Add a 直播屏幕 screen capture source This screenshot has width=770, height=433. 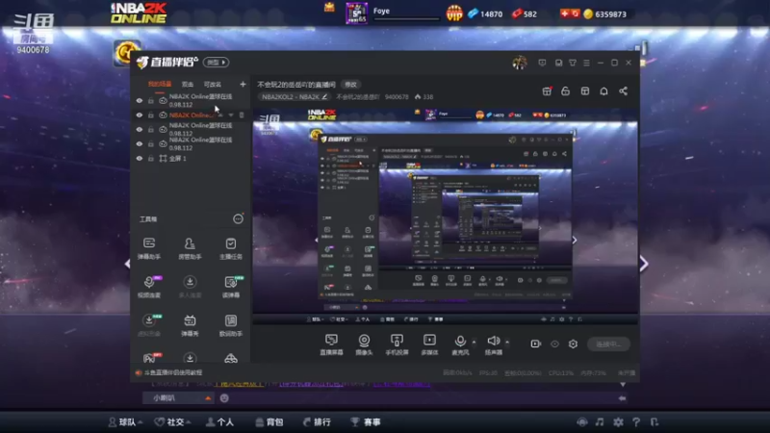click(331, 344)
